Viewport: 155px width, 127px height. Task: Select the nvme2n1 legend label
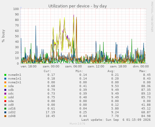tap(15, 82)
